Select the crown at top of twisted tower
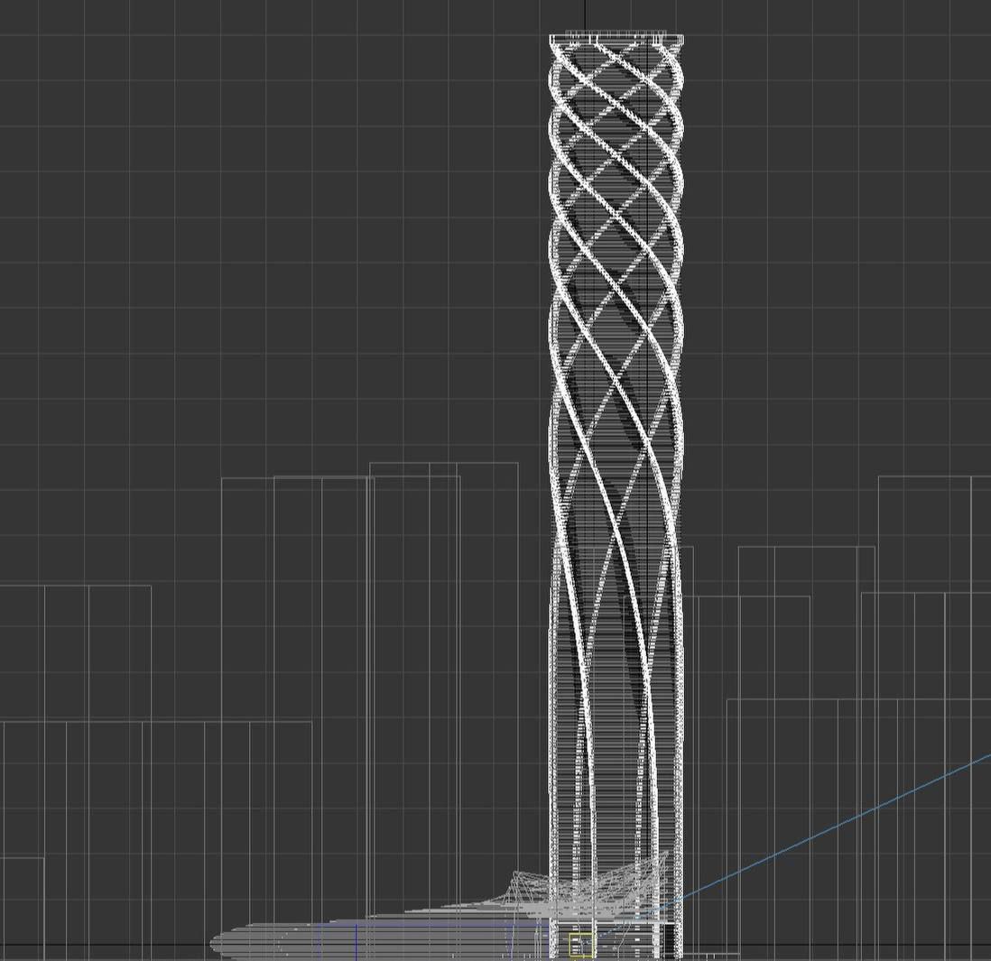The height and width of the screenshot is (961, 991). (616, 38)
